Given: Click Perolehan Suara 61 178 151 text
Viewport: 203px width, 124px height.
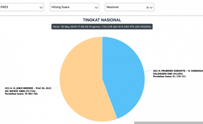Looking at the screenshot, I should click(169, 77).
